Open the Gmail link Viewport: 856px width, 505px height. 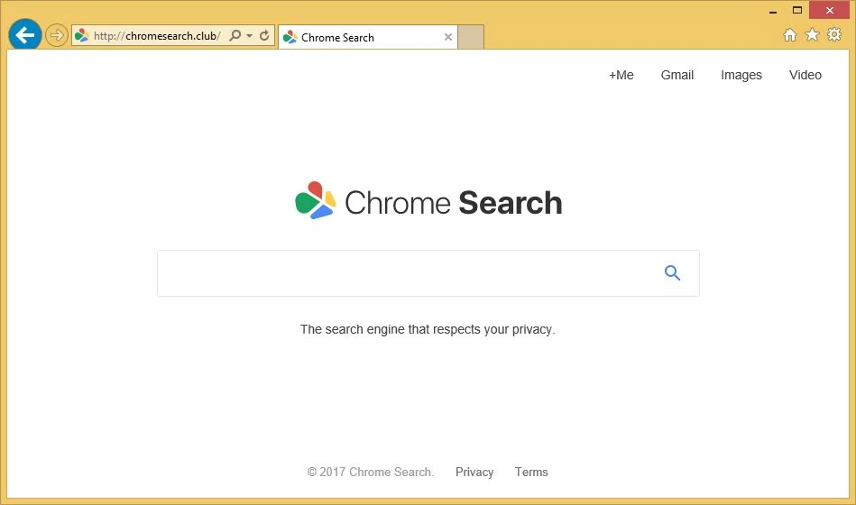coord(677,76)
